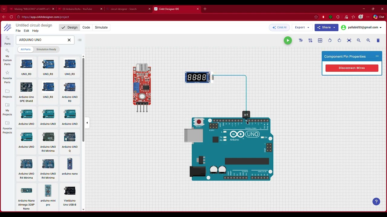This screenshot has width=387, height=217.
Task: Collapse the parts sidebar with arrow handle
Action: point(87,123)
